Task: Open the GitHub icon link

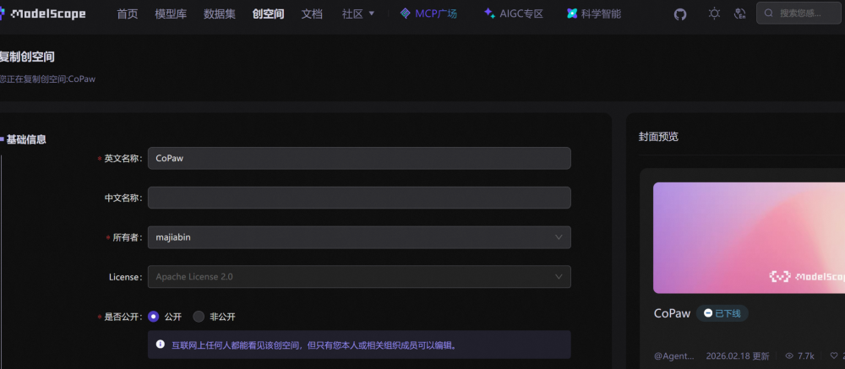Action: [x=680, y=14]
